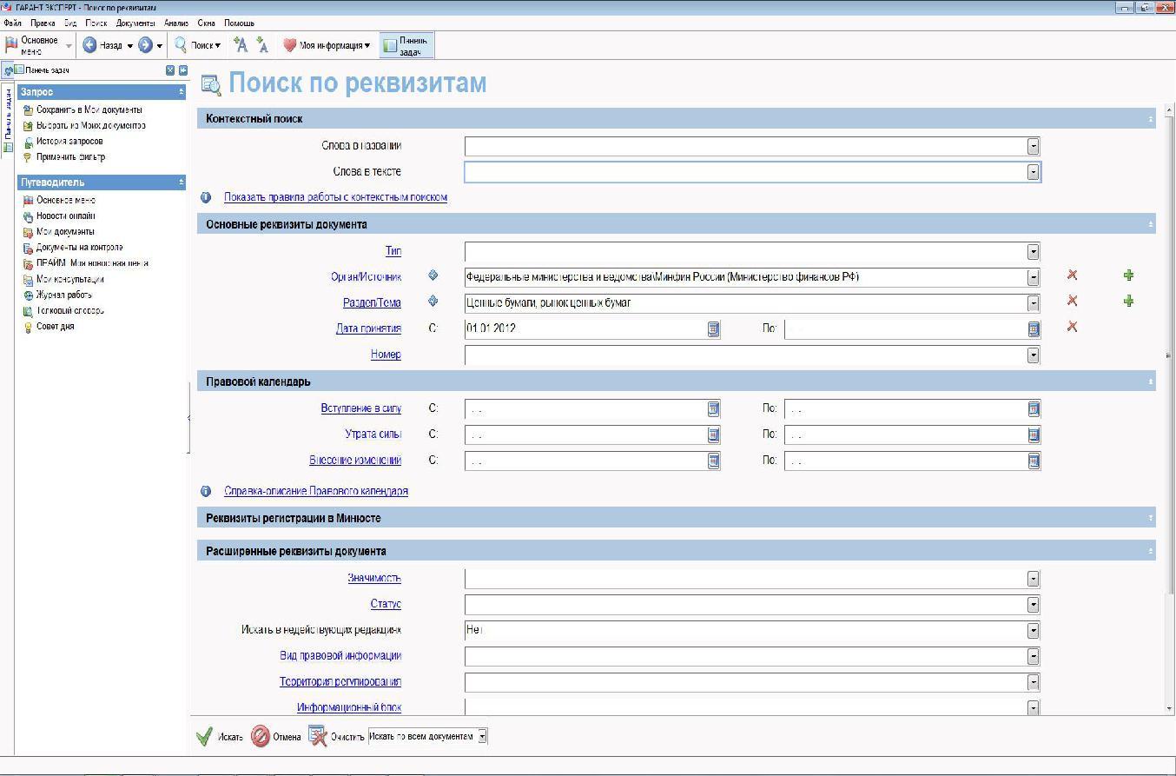
Task: Open the Основное меню toolbar button
Action: [x=38, y=45]
